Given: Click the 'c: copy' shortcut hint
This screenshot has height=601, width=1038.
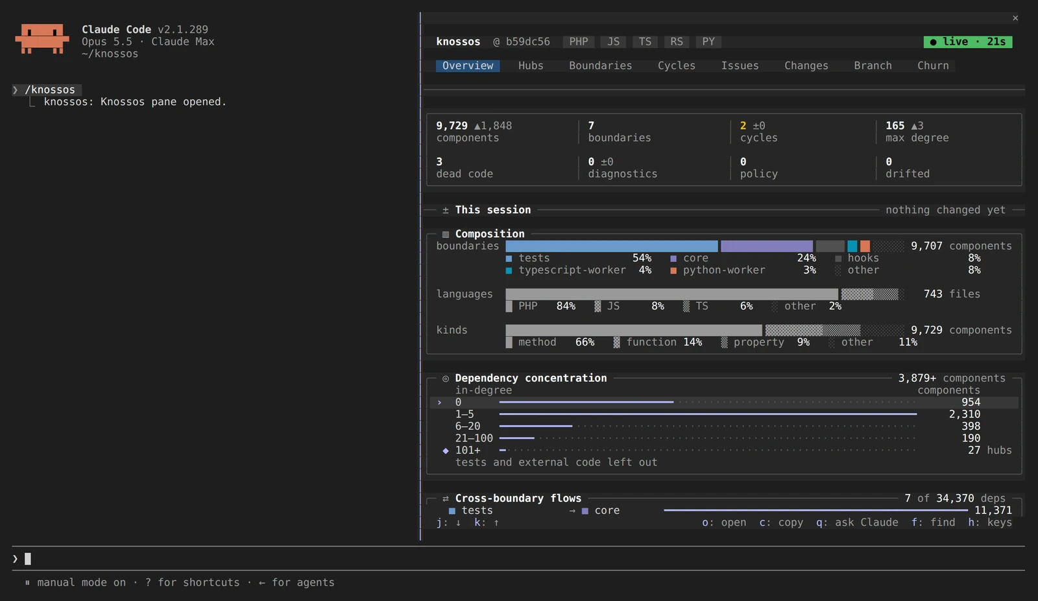Looking at the screenshot, I should [781, 523].
